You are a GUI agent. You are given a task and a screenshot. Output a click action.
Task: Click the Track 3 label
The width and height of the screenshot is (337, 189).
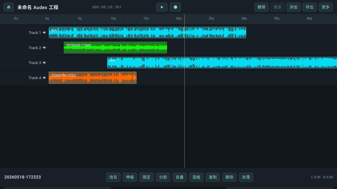(35, 63)
